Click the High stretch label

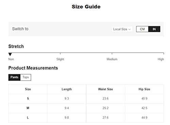(x=161, y=59)
